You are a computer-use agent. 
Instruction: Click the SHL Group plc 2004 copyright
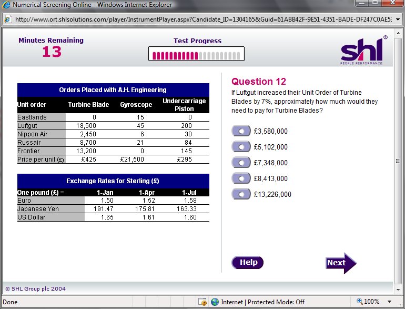[x=35, y=288]
